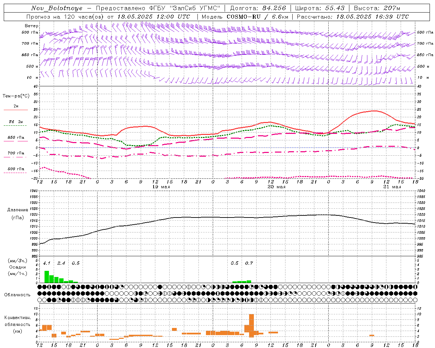Screen dimensions: 435x348
Task: Click the 850 гПа temperature legend line
Action: click(x=16, y=141)
